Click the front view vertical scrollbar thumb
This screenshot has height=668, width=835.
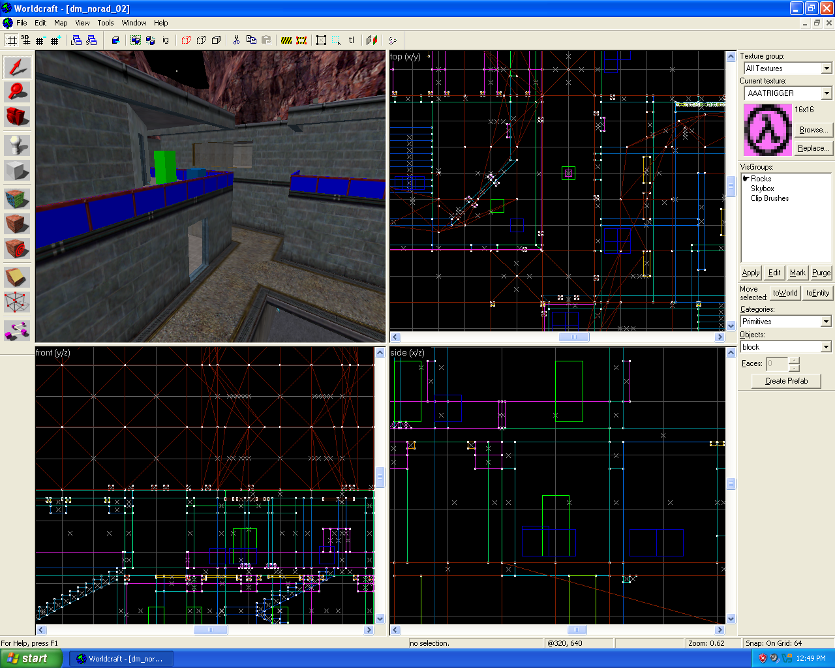(x=380, y=477)
